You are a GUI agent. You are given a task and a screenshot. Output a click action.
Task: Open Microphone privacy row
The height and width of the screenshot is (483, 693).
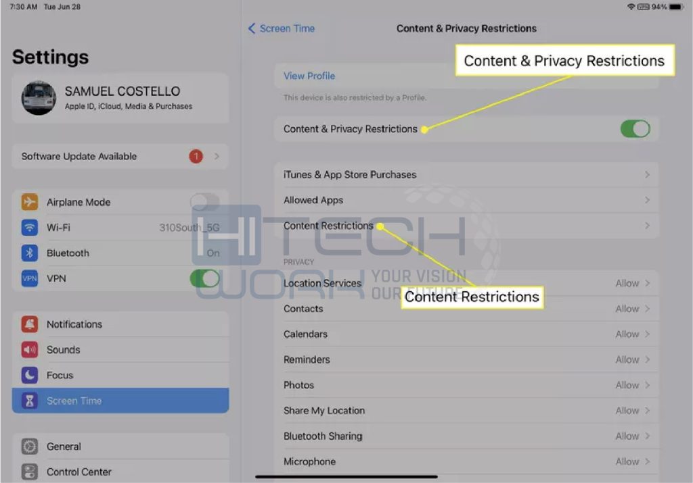point(466,462)
